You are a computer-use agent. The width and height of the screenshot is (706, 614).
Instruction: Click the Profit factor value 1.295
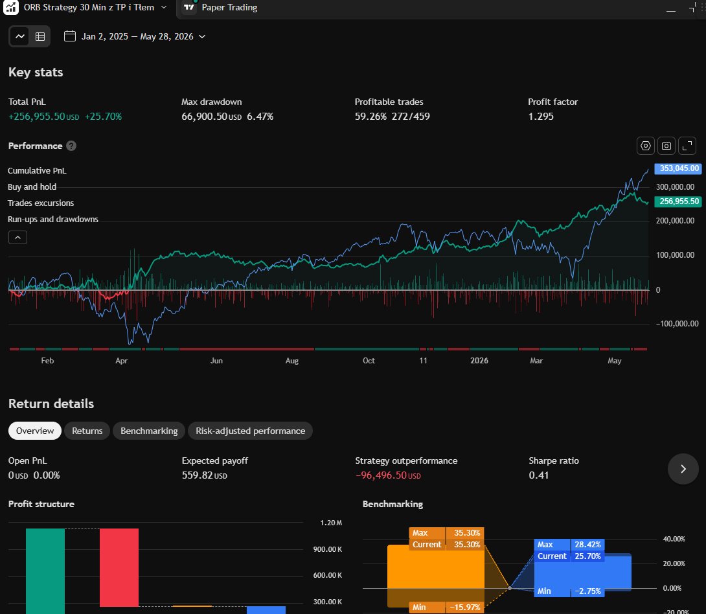(541, 117)
